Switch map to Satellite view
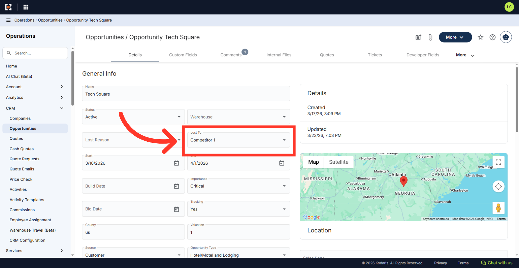 [x=339, y=162]
